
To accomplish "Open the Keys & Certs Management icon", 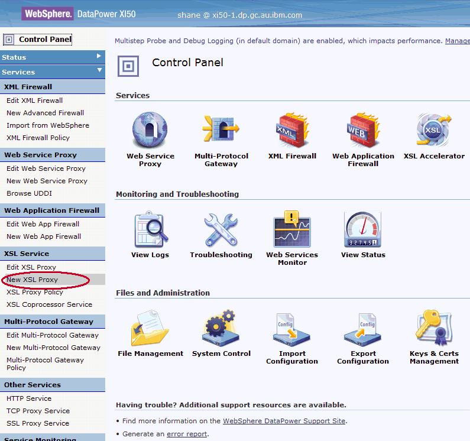I will coord(434,328).
